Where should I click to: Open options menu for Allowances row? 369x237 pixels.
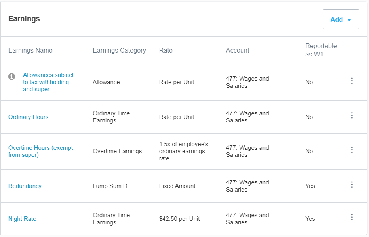[352, 81]
